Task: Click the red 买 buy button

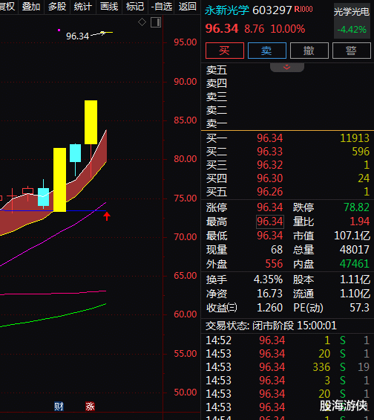Action: click(225, 51)
